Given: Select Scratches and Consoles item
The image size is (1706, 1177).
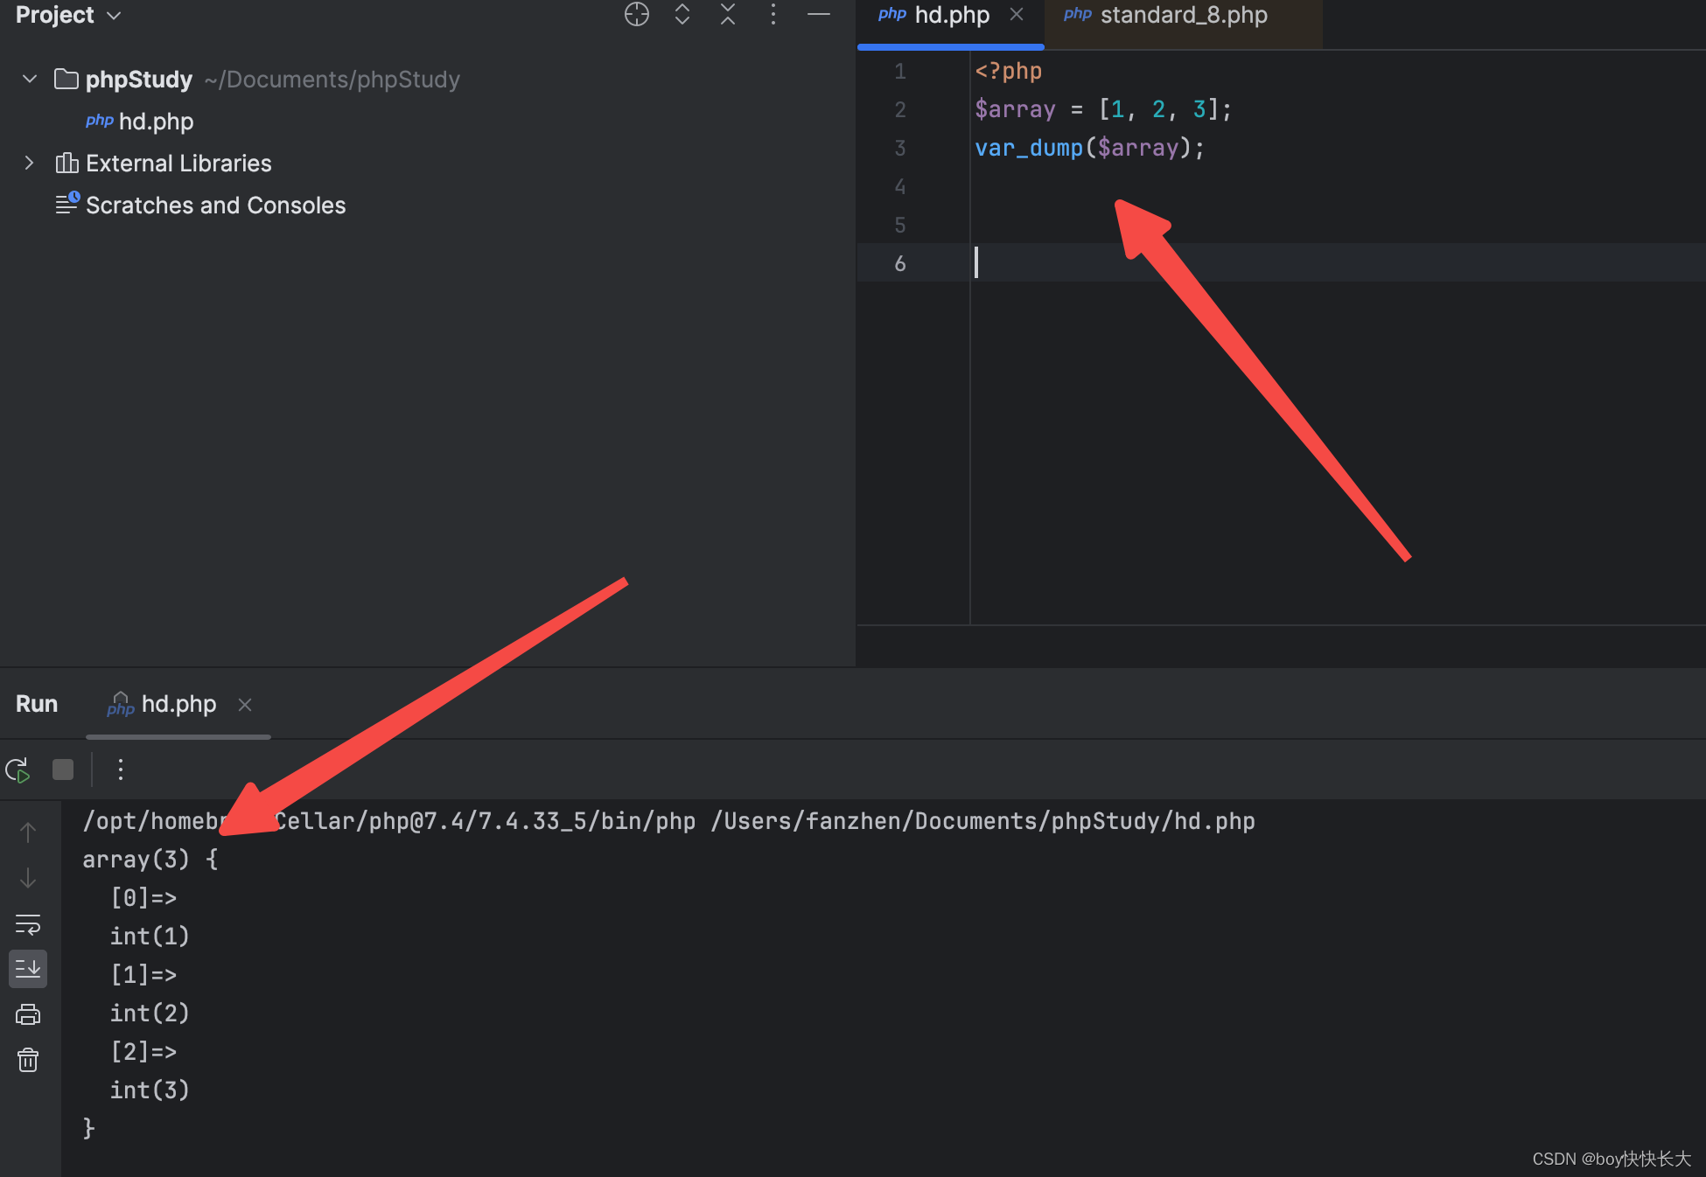Looking at the screenshot, I should (215, 205).
